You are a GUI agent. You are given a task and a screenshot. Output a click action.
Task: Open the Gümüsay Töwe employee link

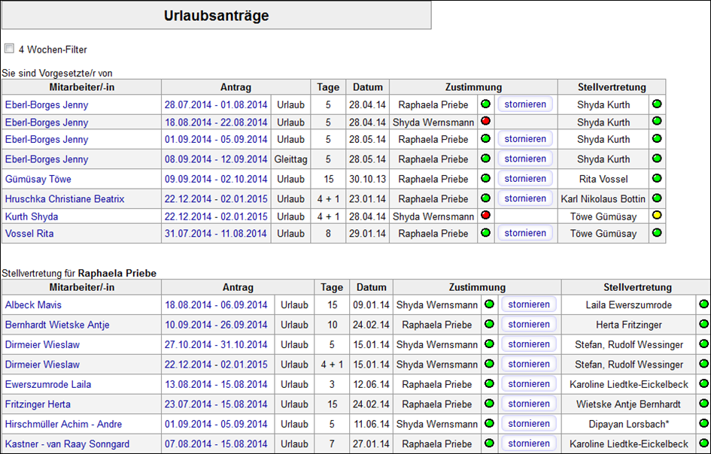coord(38,179)
